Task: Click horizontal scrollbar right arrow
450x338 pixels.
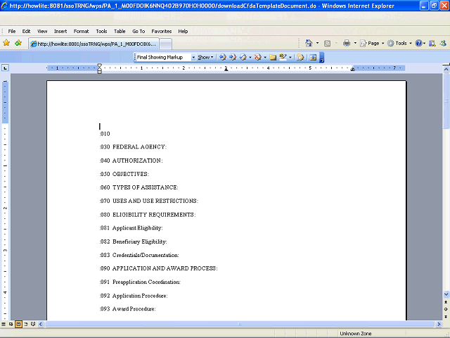Action: click(439, 324)
